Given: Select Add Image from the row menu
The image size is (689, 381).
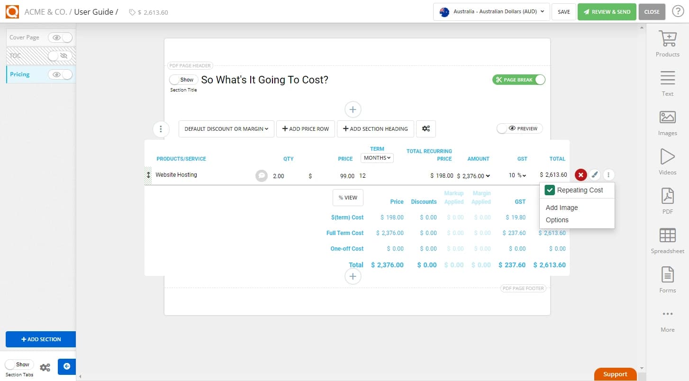Looking at the screenshot, I should click(x=562, y=207).
